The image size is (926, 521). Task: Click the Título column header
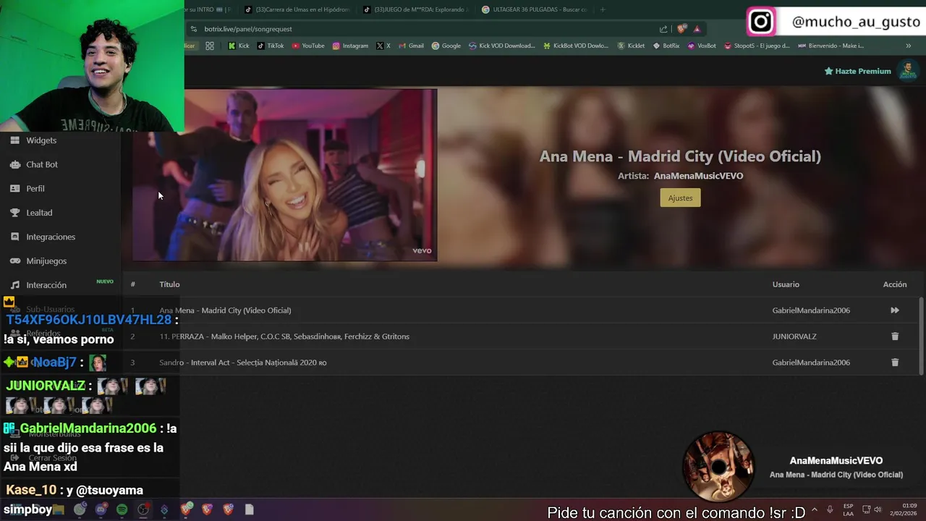click(x=169, y=284)
